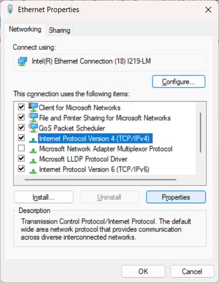Open the Configure adapter dialog
The width and height of the screenshot is (219, 283).
click(179, 81)
